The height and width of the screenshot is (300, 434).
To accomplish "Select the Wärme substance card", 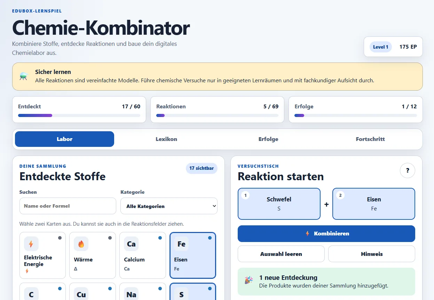I will pos(93,255).
